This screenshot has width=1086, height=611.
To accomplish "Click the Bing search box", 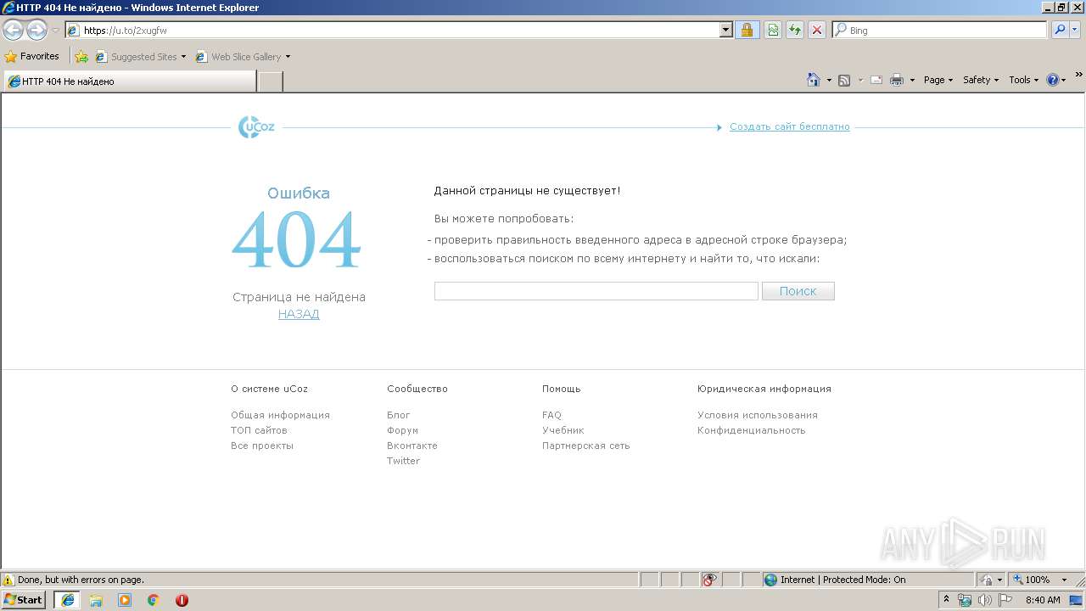I will click(x=939, y=30).
